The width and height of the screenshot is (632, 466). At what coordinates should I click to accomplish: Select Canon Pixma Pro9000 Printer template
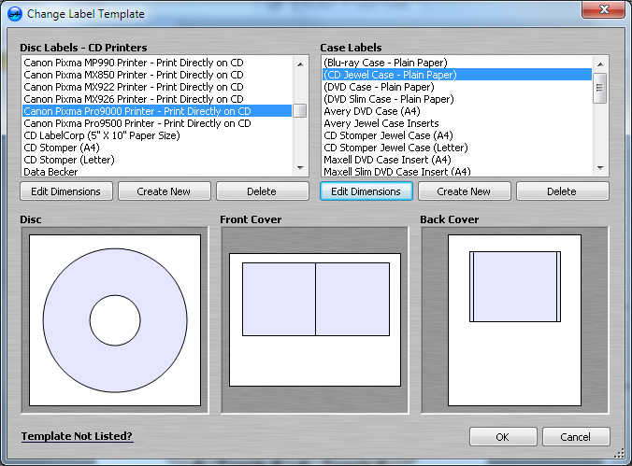click(156, 111)
